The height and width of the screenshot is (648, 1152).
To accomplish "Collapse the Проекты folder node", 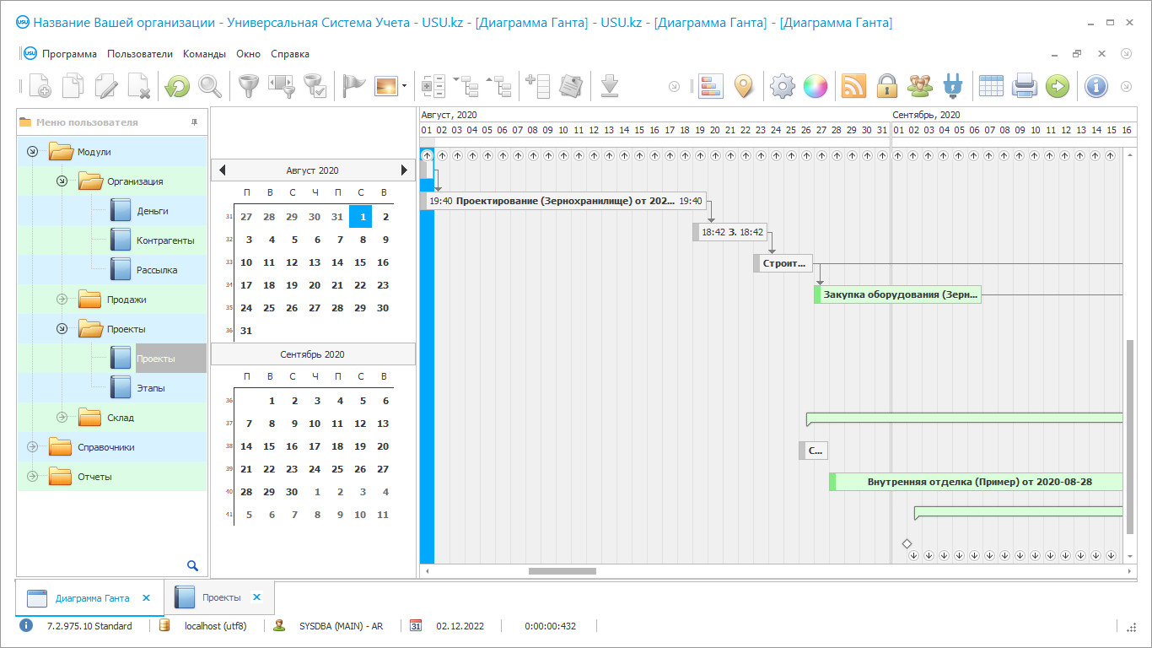I will point(62,329).
